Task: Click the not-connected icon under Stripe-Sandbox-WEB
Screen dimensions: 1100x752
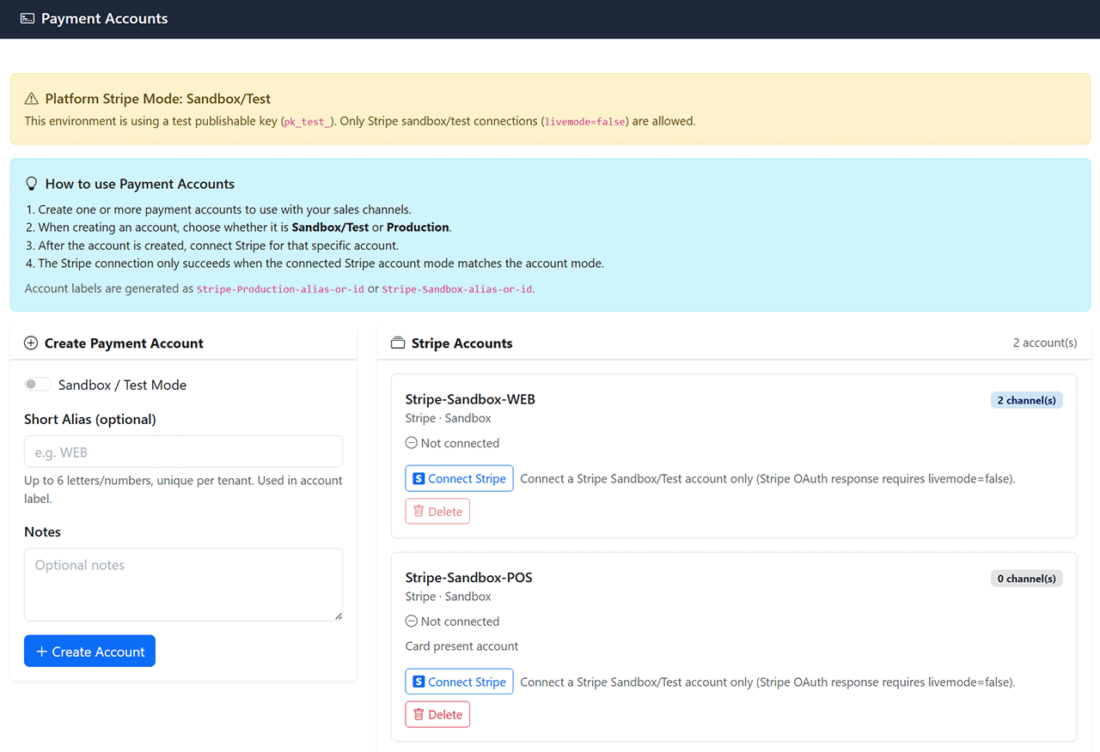Action: [412, 443]
